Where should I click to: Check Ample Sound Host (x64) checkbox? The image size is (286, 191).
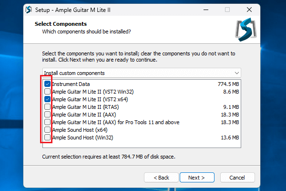click(47, 130)
